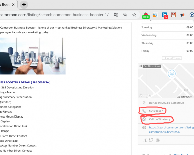Open the Twitter social icon
The width and height of the screenshot is (194, 155).
point(151,140)
